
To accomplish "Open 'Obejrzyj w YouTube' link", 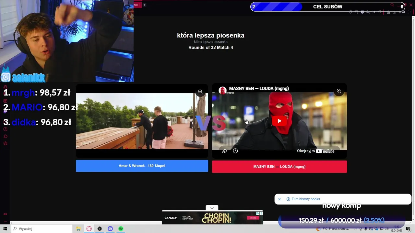I will coord(316,151).
